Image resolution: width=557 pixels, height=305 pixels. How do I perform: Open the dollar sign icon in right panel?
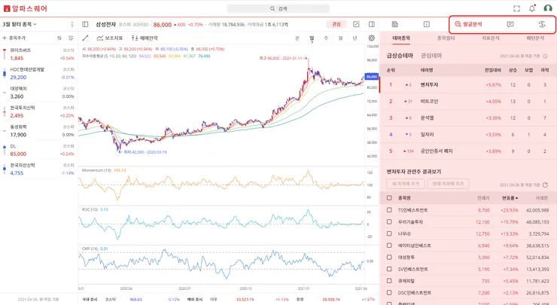point(542,24)
